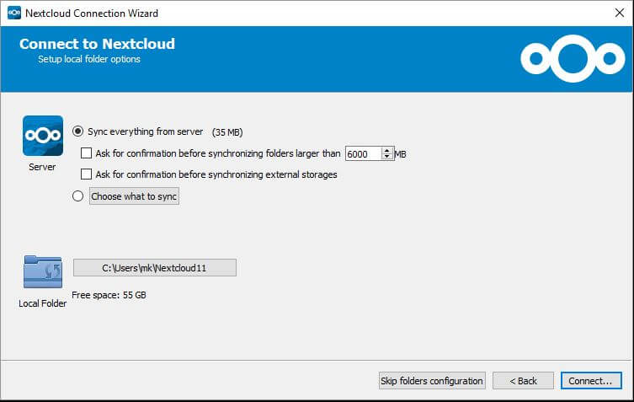
Task: Decrease the folder size limit with down arrow
Action: point(387,157)
